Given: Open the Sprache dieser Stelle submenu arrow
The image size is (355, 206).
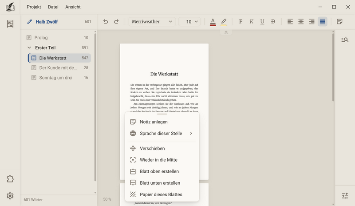Looking at the screenshot, I should pos(191,133).
